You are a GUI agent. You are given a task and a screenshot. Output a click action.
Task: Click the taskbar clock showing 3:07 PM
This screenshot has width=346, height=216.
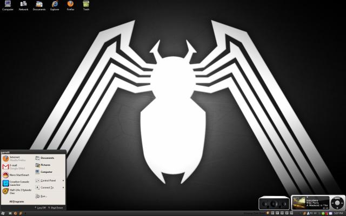pyautogui.click(x=338, y=213)
